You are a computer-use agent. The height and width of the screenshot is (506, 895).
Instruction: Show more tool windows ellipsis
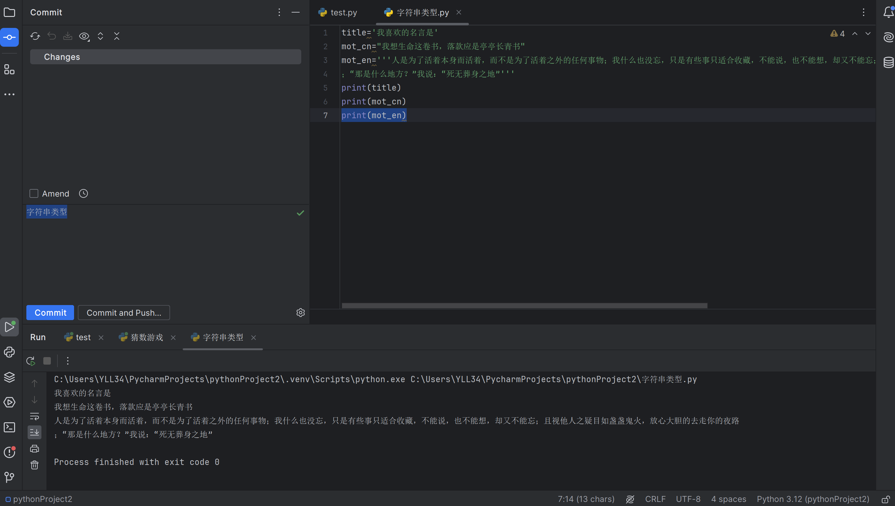click(x=9, y=94)
